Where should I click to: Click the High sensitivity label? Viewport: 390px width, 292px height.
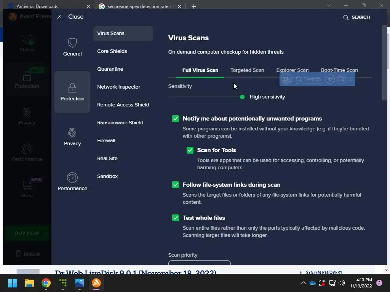pyautogui.click(x=267, y=97)
